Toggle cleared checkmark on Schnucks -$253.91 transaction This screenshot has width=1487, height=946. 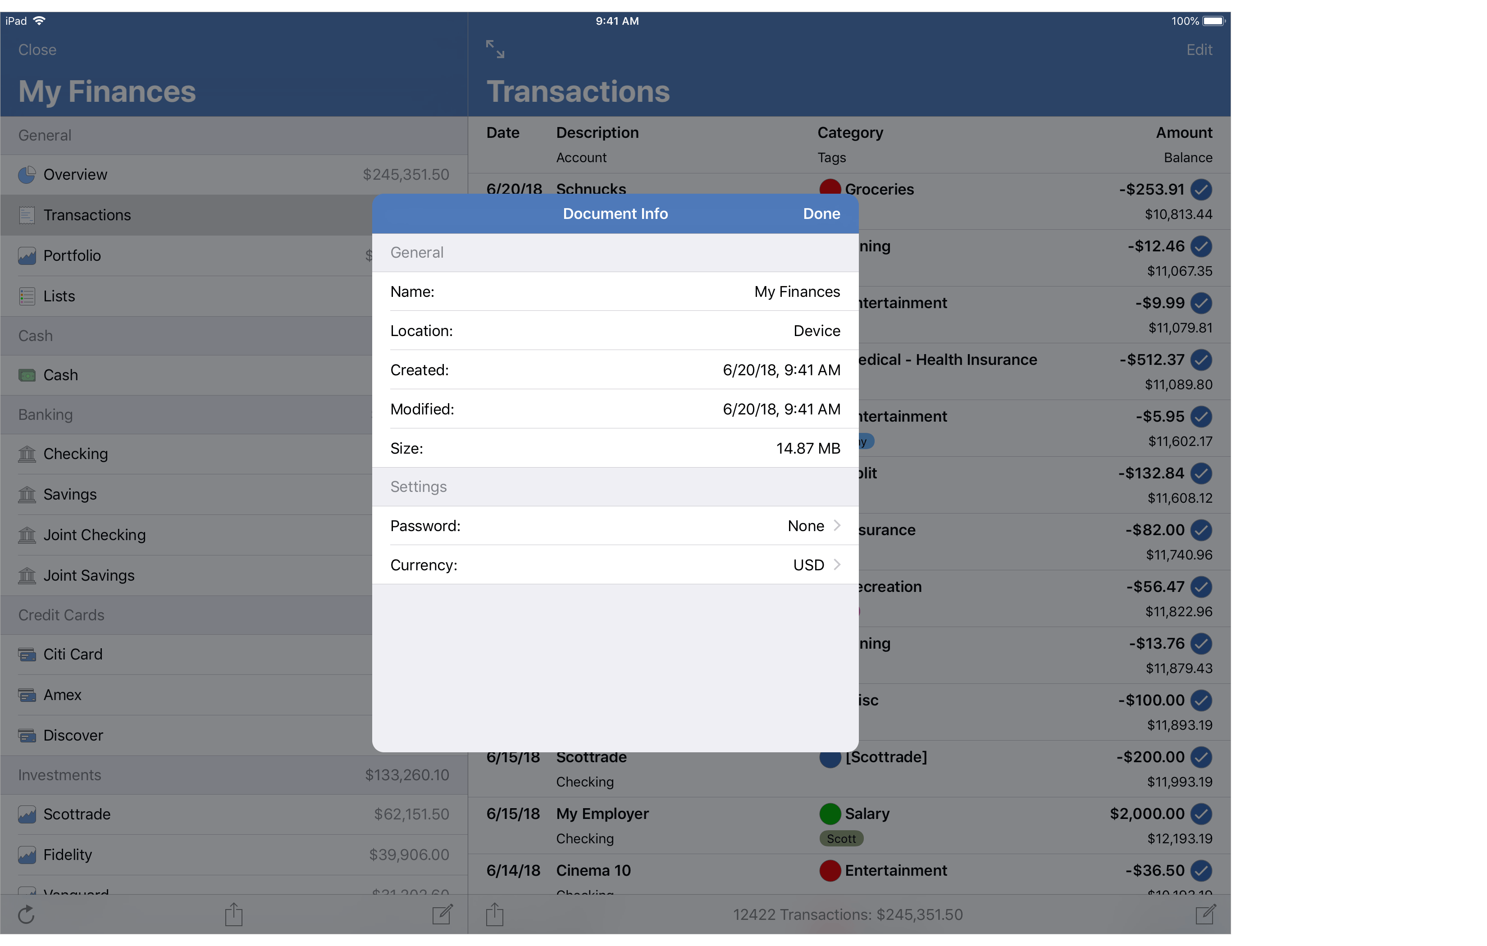(1201, 190)
